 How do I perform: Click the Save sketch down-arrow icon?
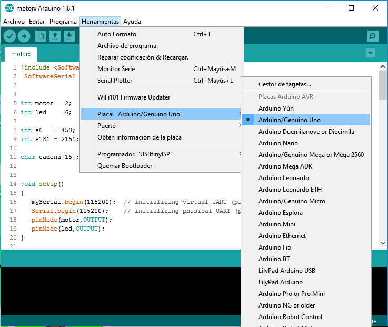click(69, 36)
